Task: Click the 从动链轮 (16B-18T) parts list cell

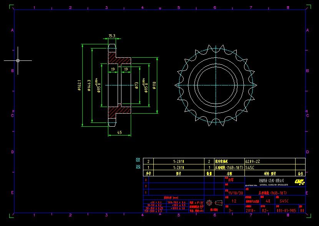Action: click(x=229, y=167)
